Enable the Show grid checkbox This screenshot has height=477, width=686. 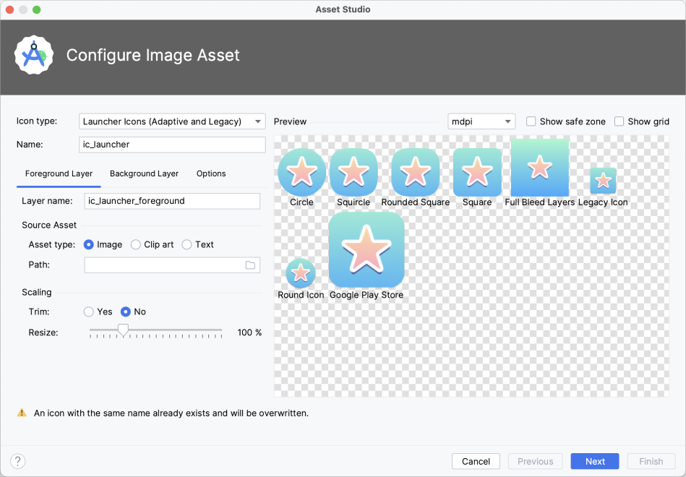pyautogui.click(x=619, y=121)
